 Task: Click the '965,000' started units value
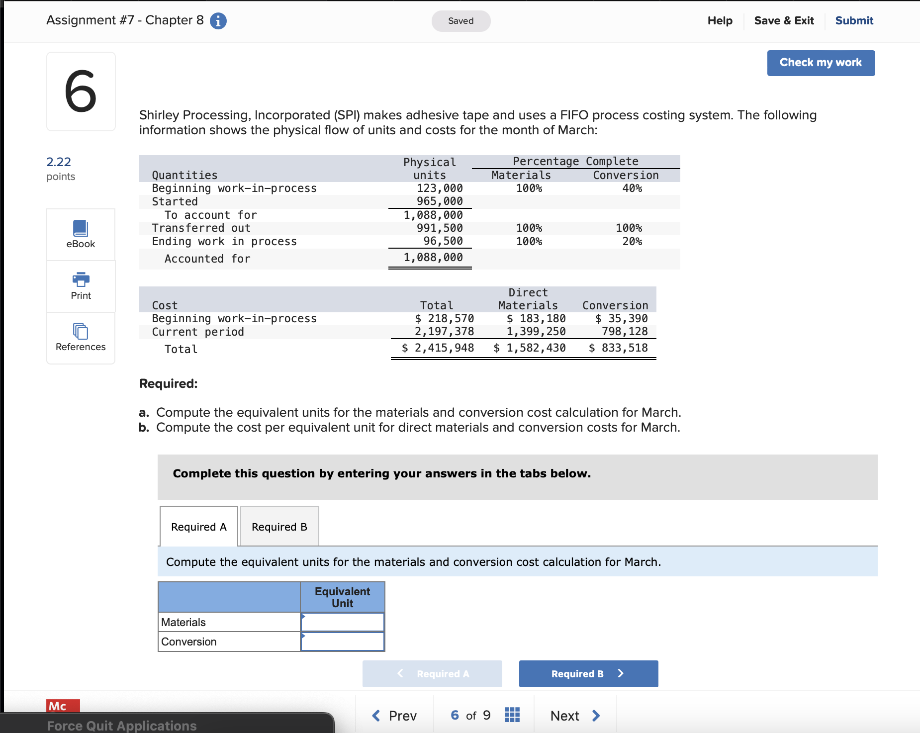(440, 201)
